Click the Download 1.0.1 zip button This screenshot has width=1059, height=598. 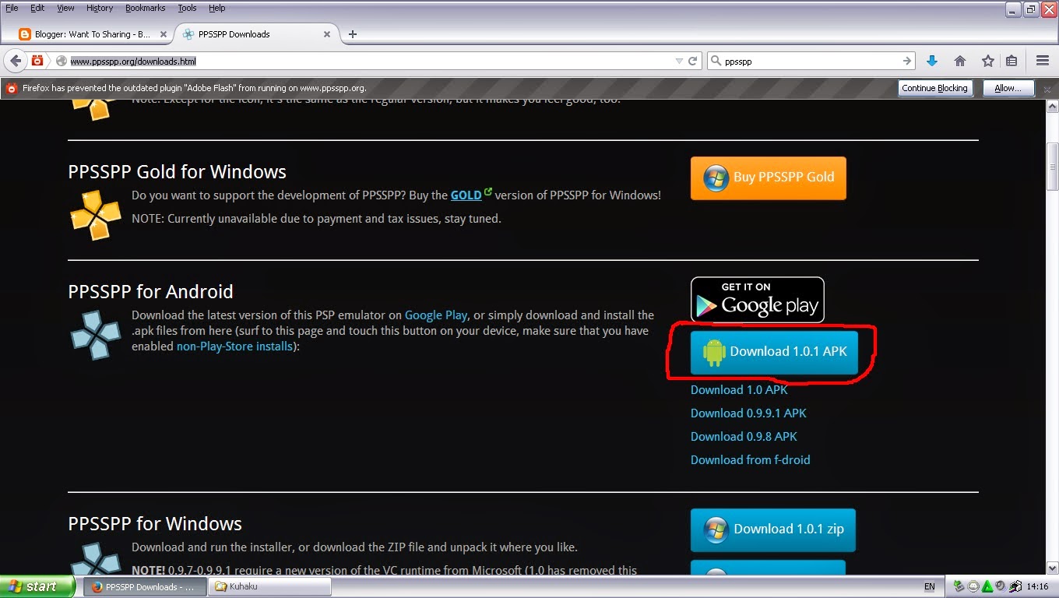[x=772, y=529]
